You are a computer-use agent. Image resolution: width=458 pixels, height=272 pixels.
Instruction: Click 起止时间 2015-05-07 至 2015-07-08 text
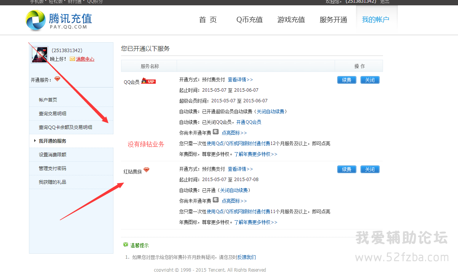219,180
